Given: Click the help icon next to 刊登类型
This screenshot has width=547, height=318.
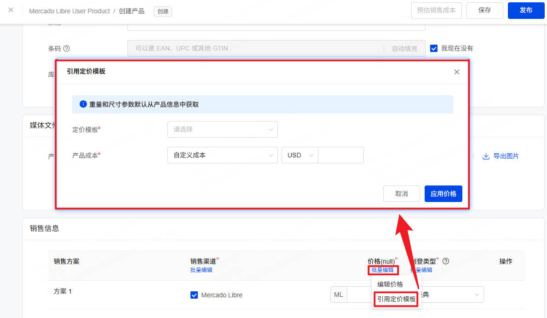Looking at the screenshot, I should (x=445, y=261).
